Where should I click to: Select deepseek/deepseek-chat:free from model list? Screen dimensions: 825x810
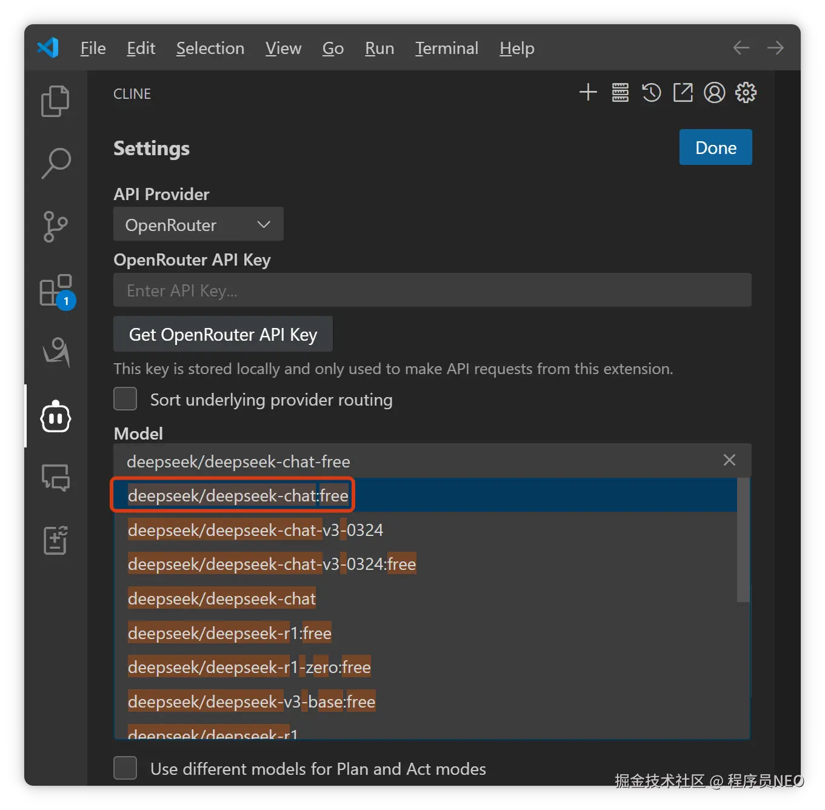click(238, 495)
